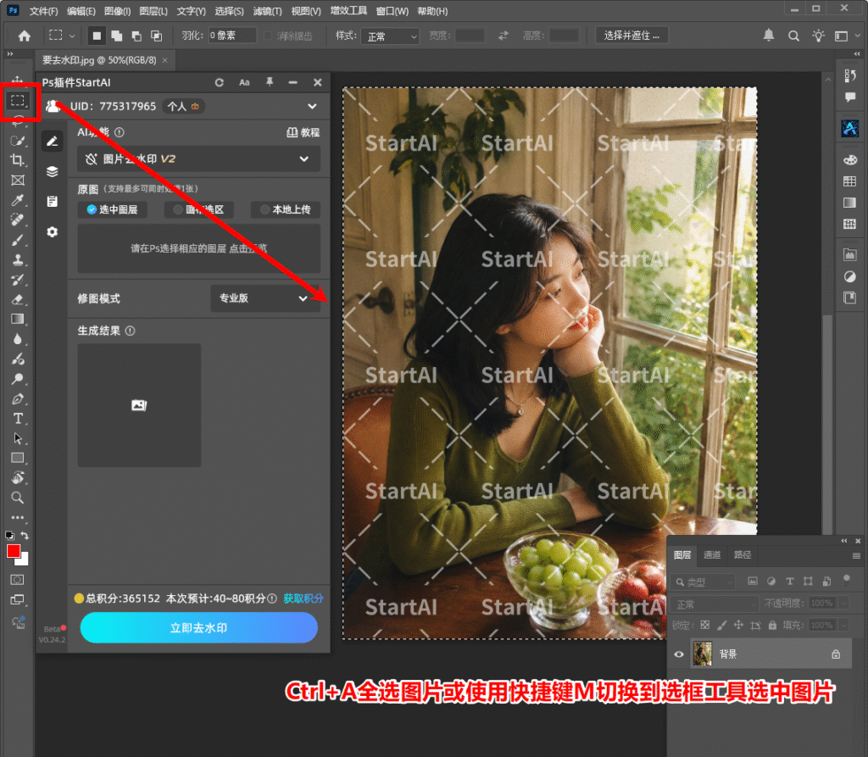This screenshot has width=868, height=757.
Task: Select the Zoom tool
Action: (18, 498)
